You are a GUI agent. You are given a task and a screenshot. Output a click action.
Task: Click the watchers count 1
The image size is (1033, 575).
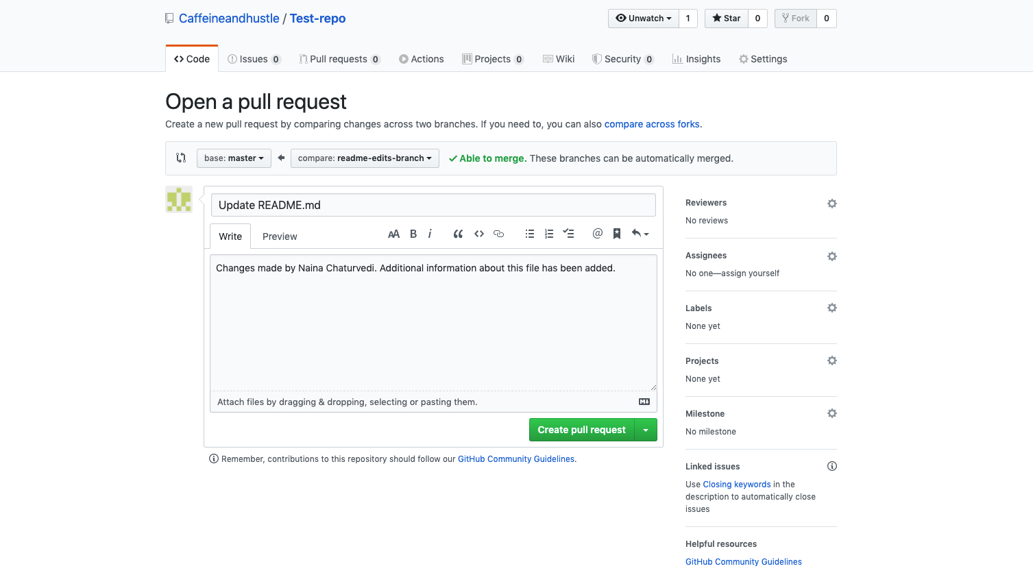(x=688, y=19)
